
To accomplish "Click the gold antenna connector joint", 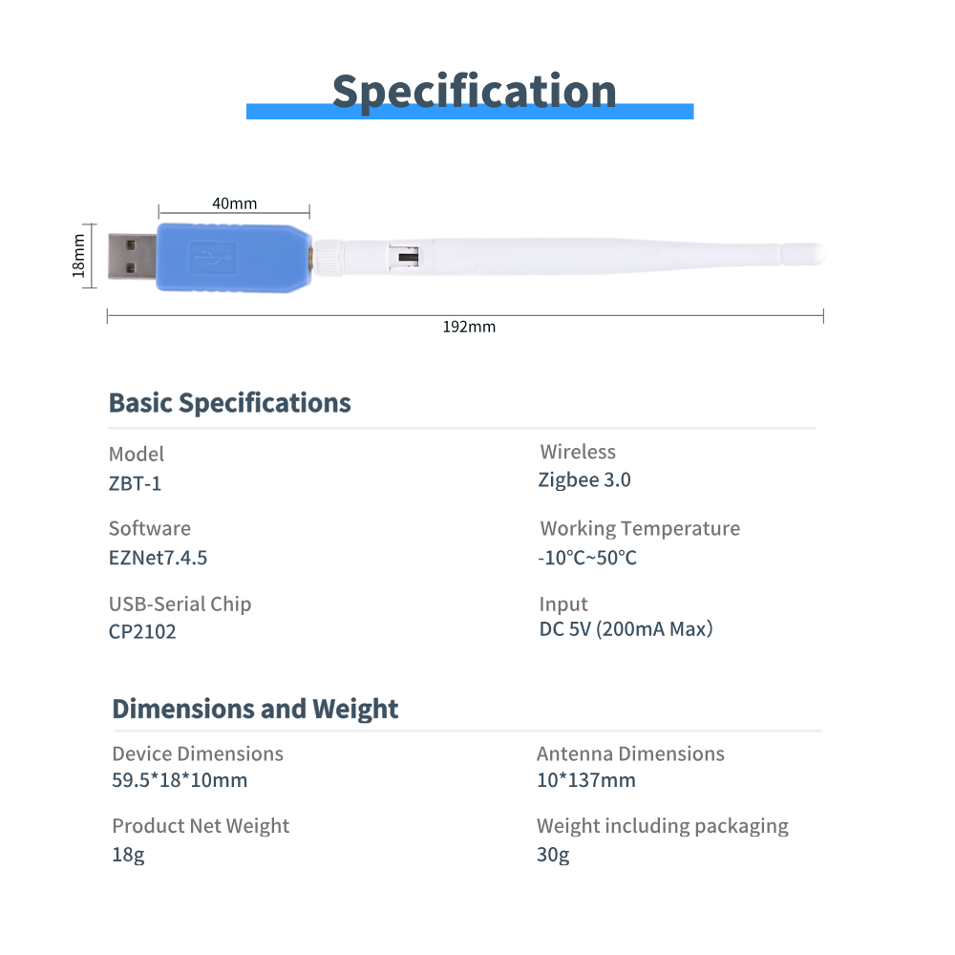I will [313, 256].
